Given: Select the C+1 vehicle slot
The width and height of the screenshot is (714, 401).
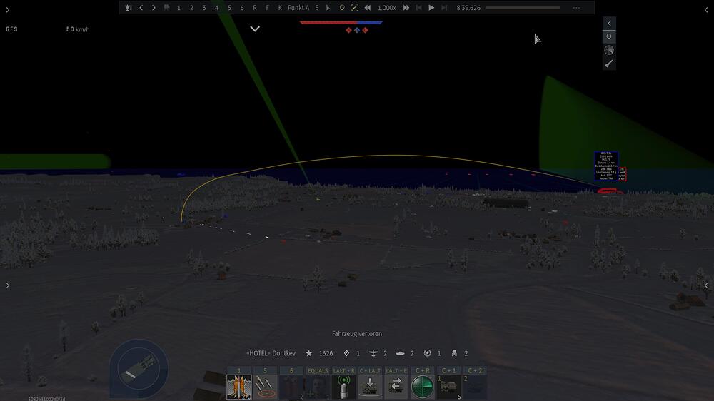Looking at the screenshot, I should click(449, 387).
